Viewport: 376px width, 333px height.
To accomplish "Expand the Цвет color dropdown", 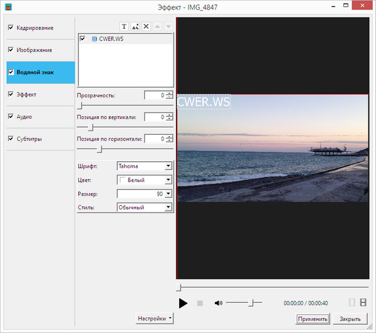I will click(168, 180).
